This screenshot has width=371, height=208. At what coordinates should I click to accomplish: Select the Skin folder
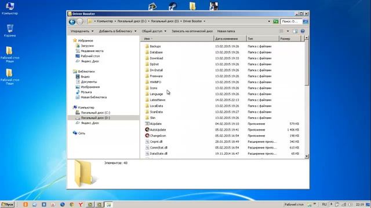coord(152,118)
